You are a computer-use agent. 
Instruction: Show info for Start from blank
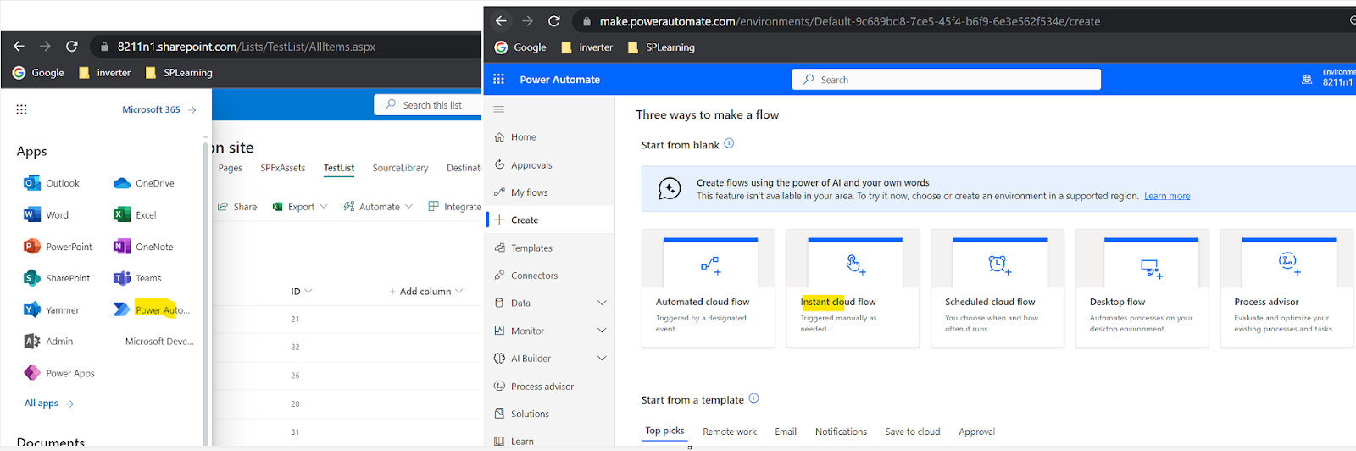click(729, 144)
